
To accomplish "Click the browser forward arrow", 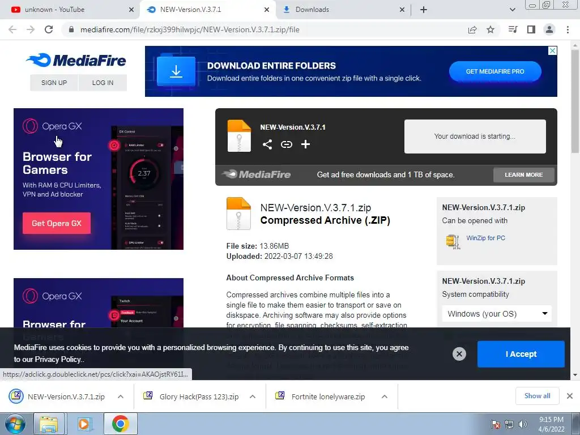I will [31, 29].
